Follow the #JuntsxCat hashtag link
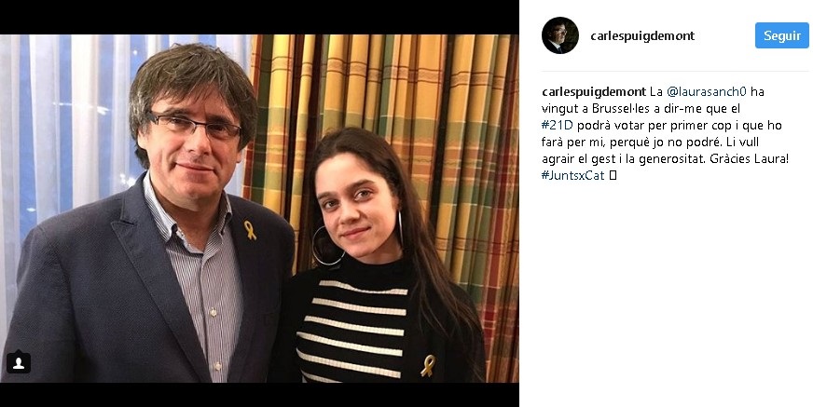Image resolution: width=813 pixels, height=407 pixels. 572,175
